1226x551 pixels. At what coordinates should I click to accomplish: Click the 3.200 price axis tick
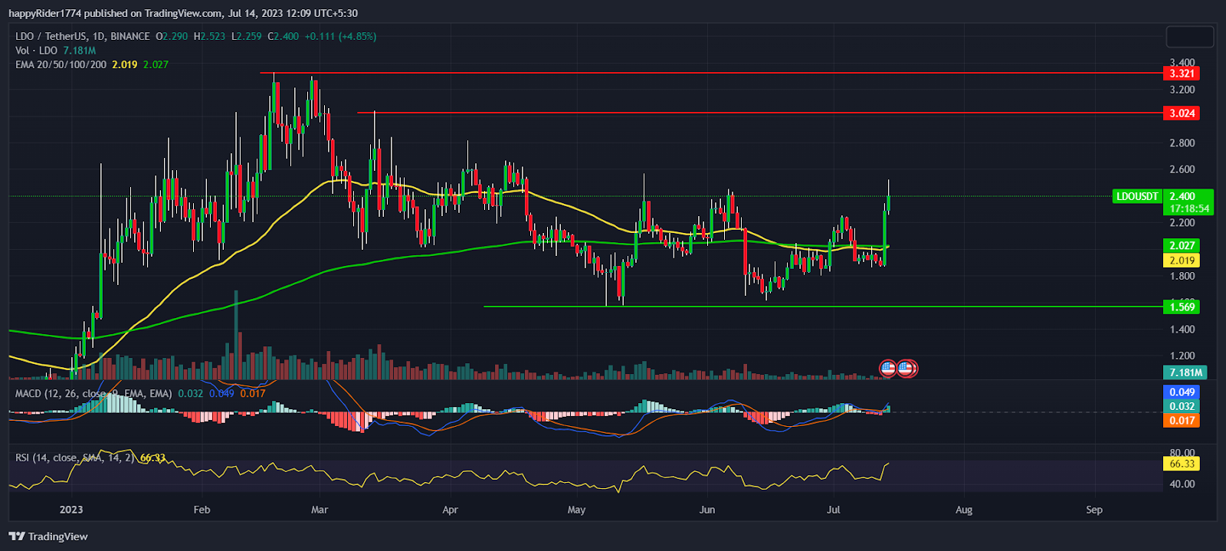1182,90
